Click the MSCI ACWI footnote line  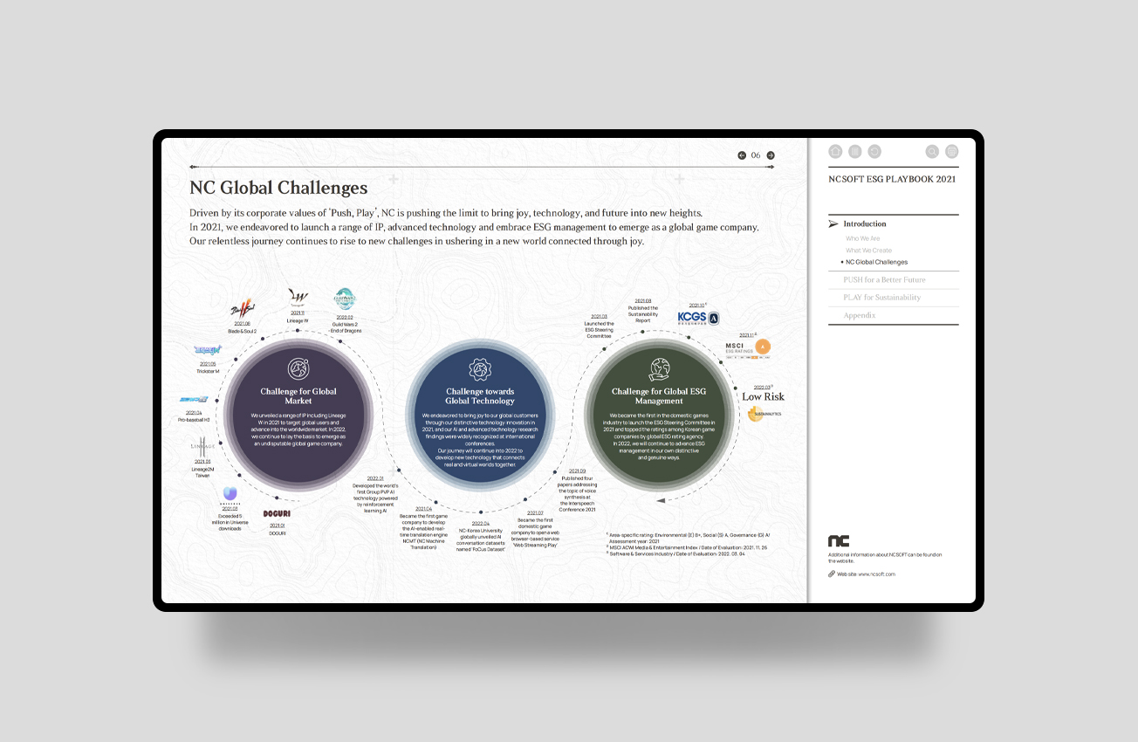click(687, 547)
